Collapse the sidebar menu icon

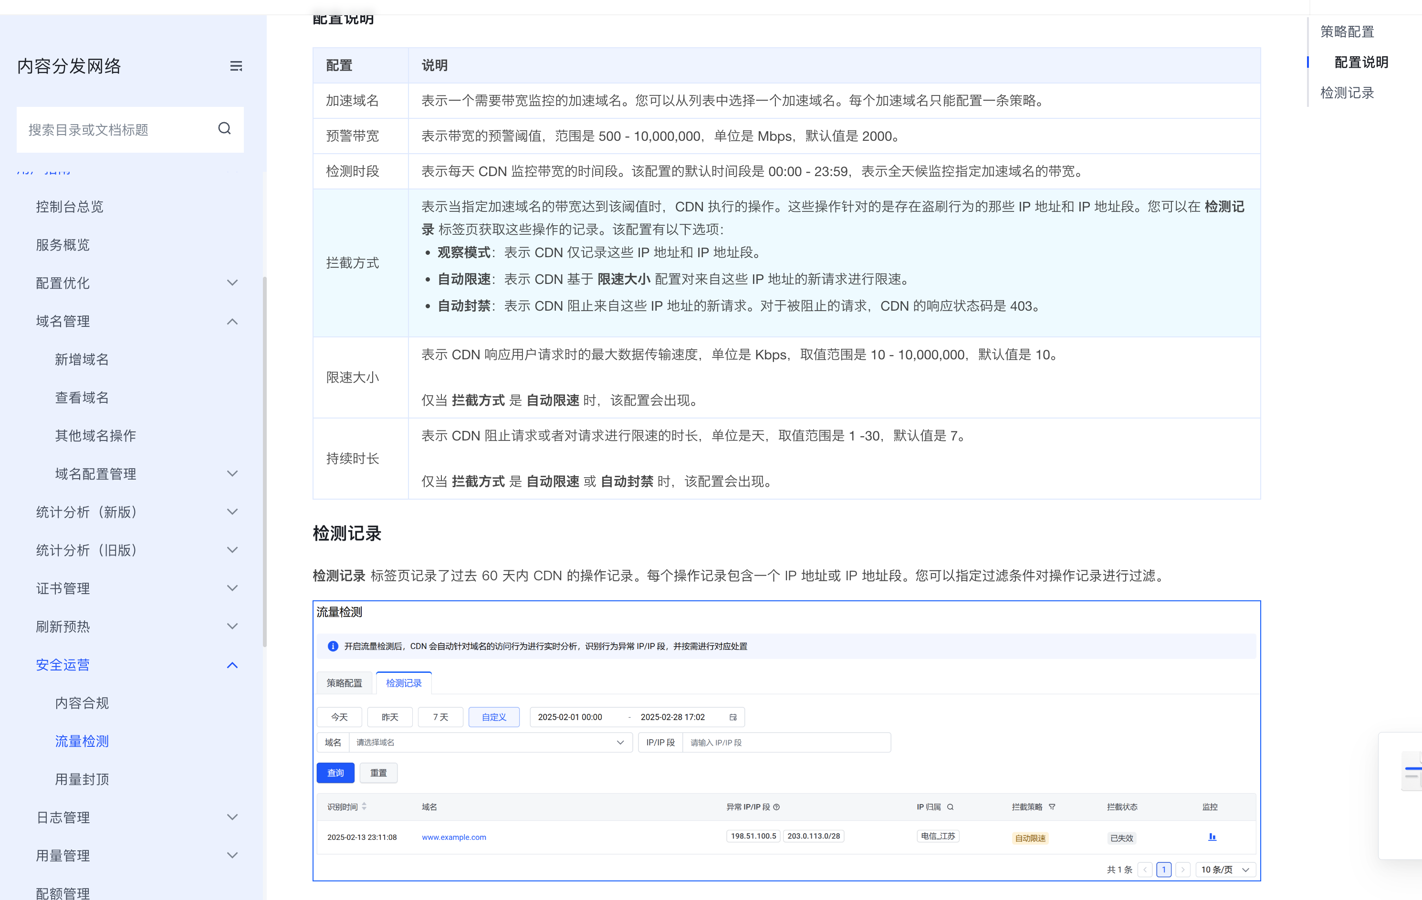pyautogui.click(x=236, y=66)
